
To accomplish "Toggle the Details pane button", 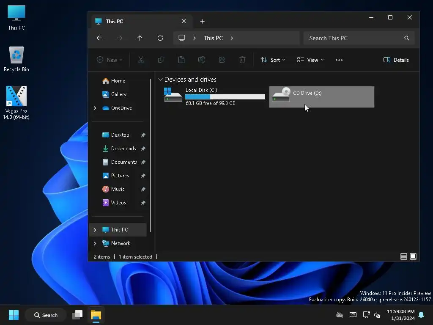I will [396, 60].
